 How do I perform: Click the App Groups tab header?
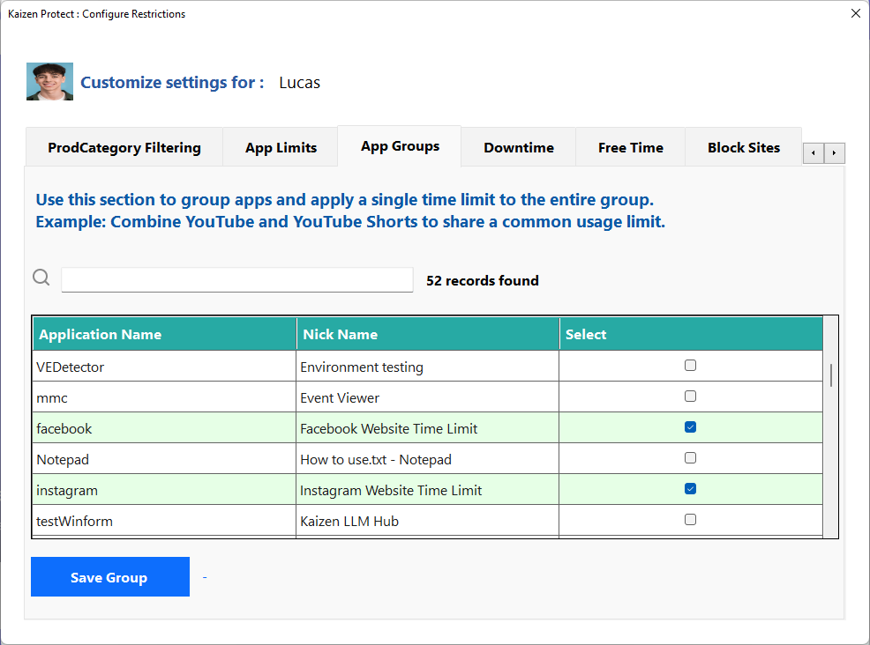pos(399,145)
